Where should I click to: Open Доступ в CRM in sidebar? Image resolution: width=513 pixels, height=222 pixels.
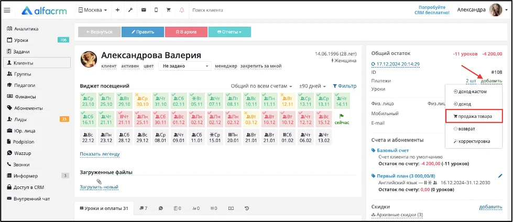[28, 187]
